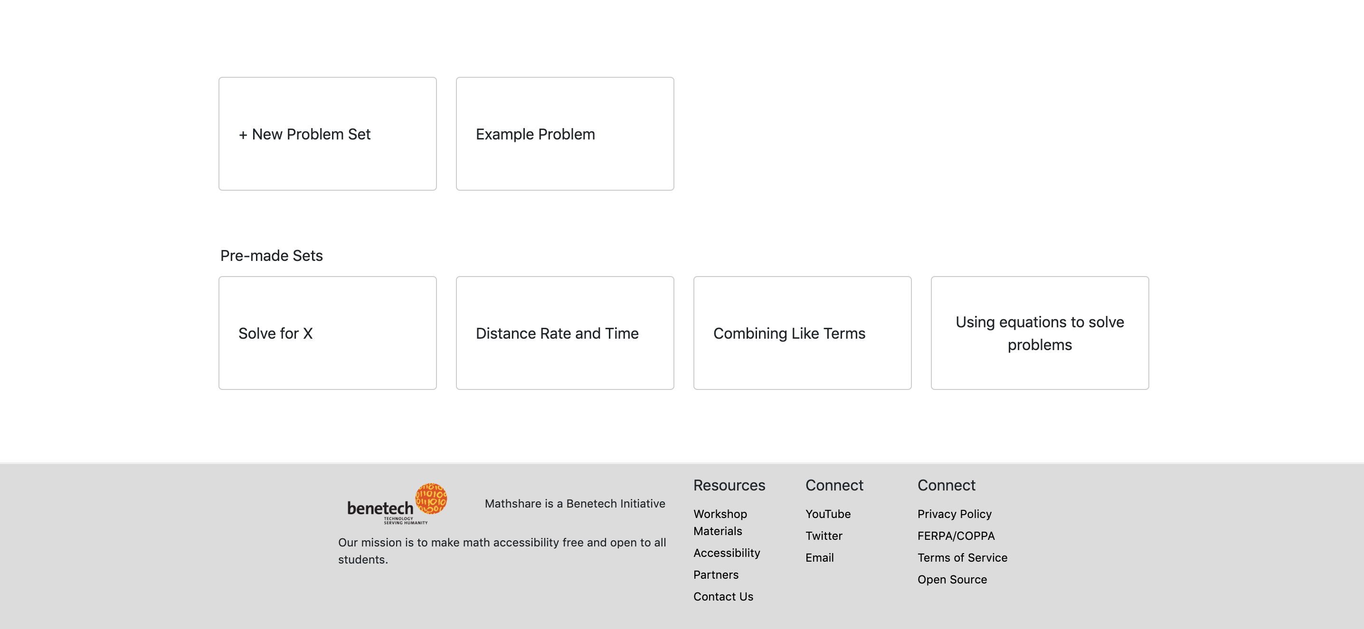View the Accessibility resources page

727,553
